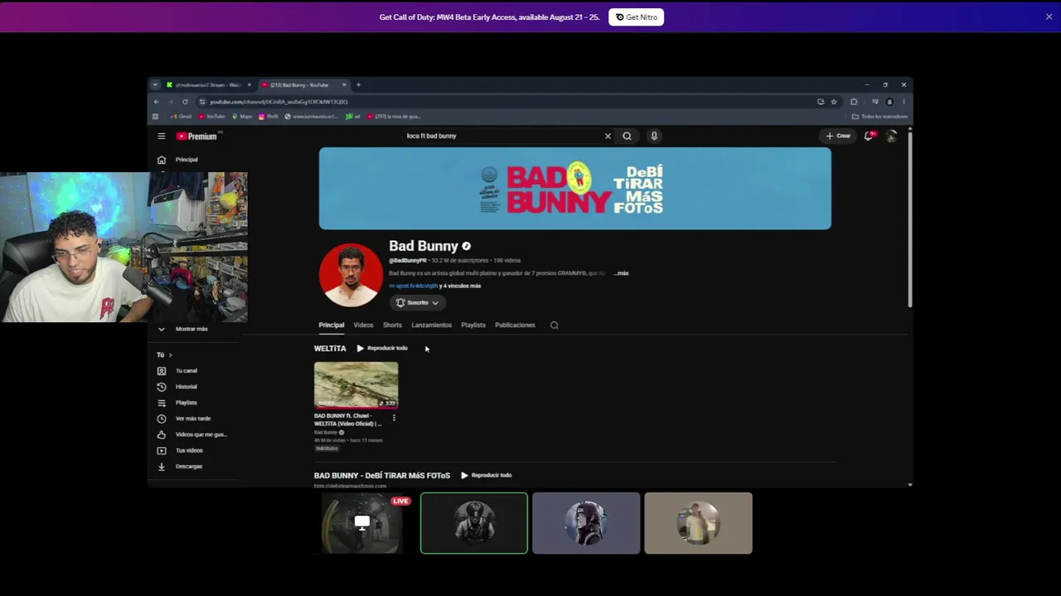Search within Bad Bunny channel tabs
1061x596 pixels.
tap(555, 325)
